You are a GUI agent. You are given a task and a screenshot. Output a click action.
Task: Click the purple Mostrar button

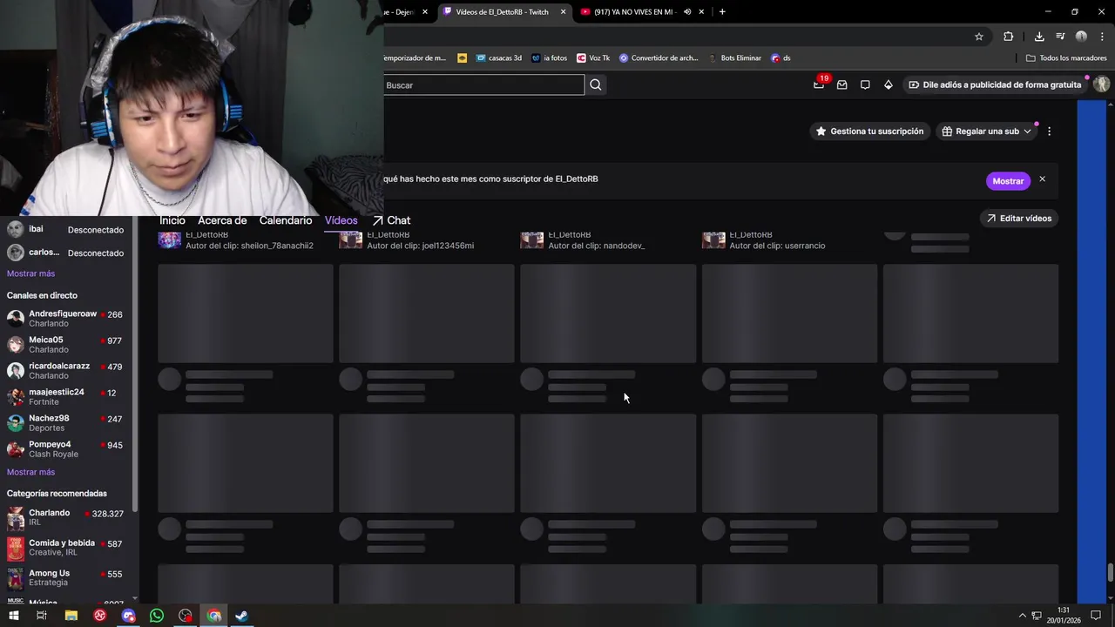[x=1008, y=180]
